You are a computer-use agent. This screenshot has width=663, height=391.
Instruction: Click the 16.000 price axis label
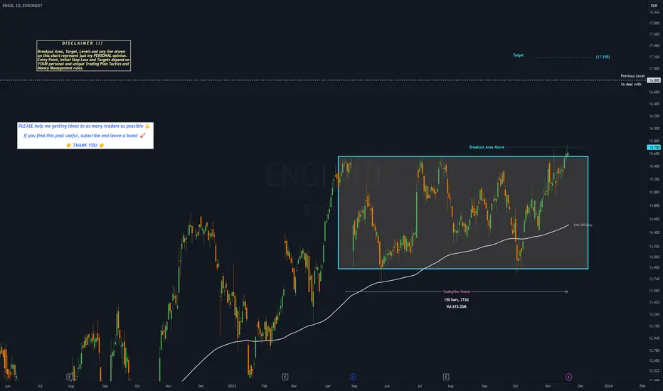654,128
